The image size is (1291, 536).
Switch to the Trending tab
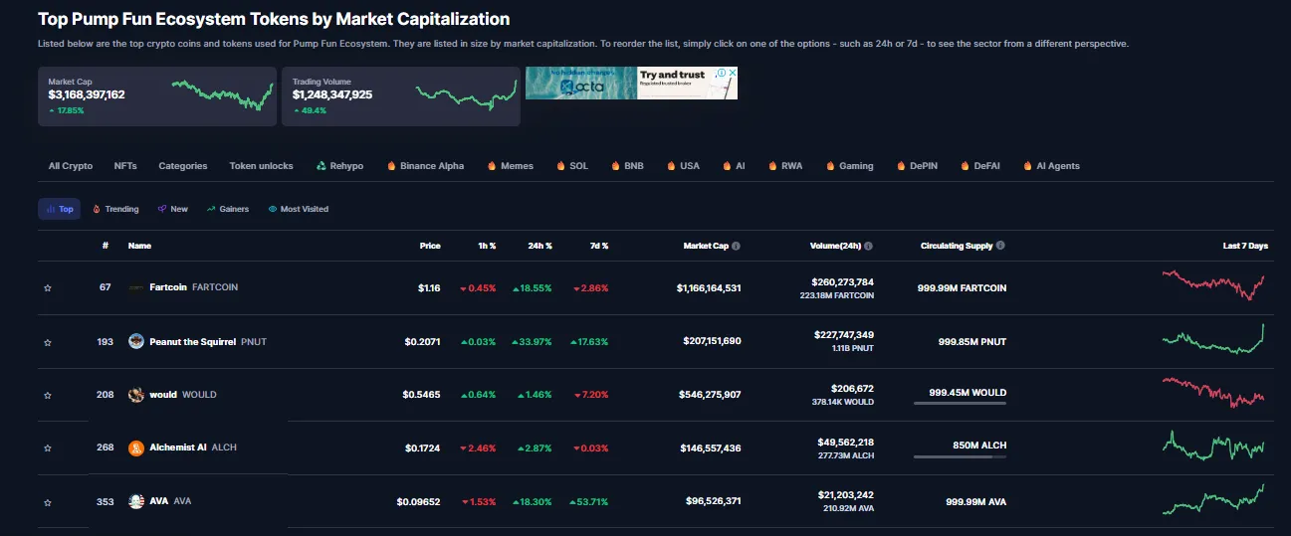pyautogui.click(x=115, y=209)
